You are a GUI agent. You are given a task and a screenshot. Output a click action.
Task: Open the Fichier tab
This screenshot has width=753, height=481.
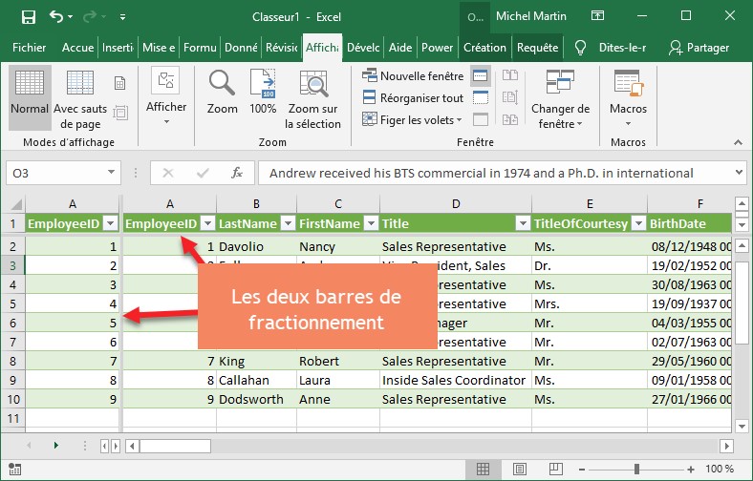30,48
